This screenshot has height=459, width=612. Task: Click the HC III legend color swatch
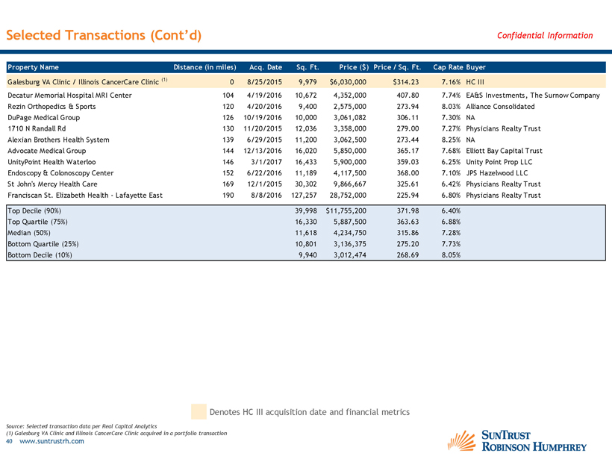198,412
